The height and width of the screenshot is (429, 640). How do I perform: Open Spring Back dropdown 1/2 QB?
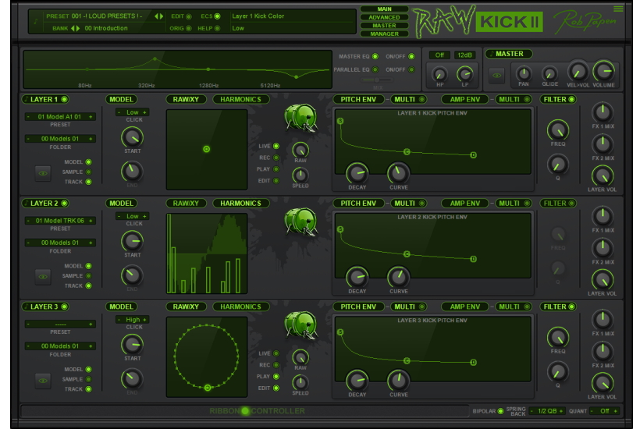(x=547, y=411)
